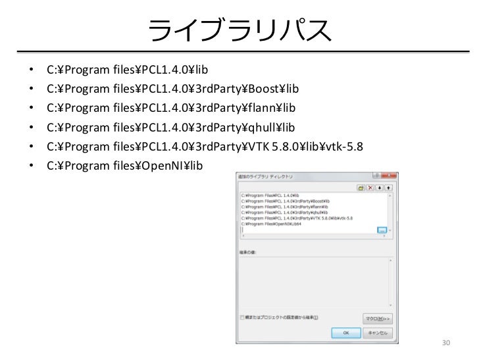Click the inherited values box scrollbar down arrow
The image size is (479, 359).
click(x=390, y=305)
